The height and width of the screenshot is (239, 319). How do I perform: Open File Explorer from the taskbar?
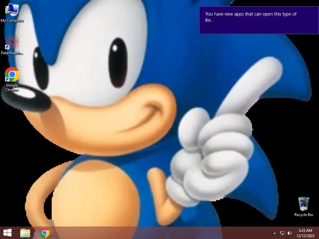click(x=25, y=233)
